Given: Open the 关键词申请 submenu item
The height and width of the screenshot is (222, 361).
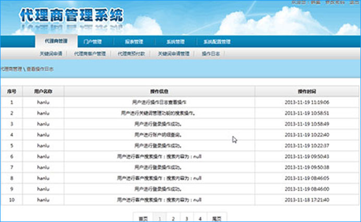Looking at the screenshot, I should pyautogui.click(x=51, y=54).
